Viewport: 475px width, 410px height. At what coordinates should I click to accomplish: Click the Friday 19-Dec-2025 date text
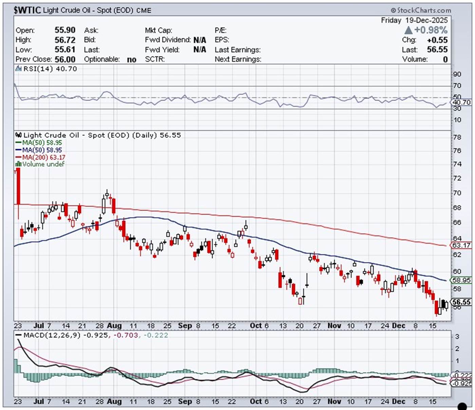[x=414, y=20]
